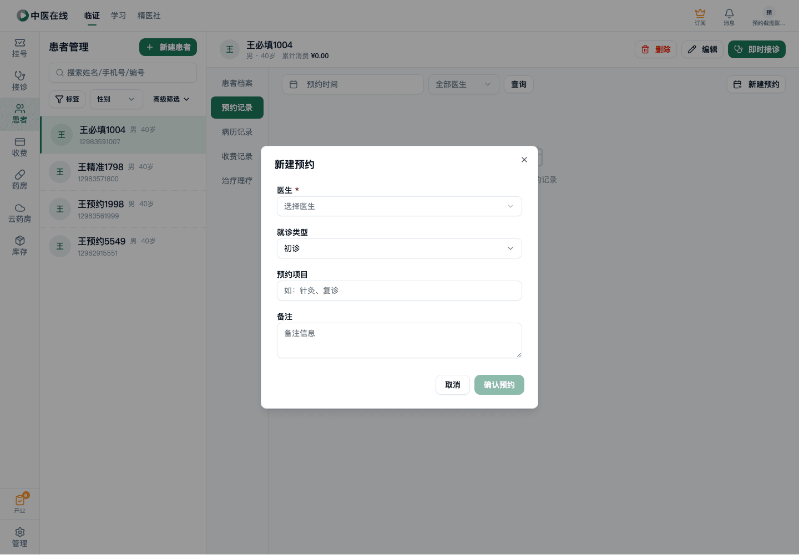Open the 预约记录 tab
Image resolution: width=799 pixels, height=555 pixels.
click(x=237, y=108)
